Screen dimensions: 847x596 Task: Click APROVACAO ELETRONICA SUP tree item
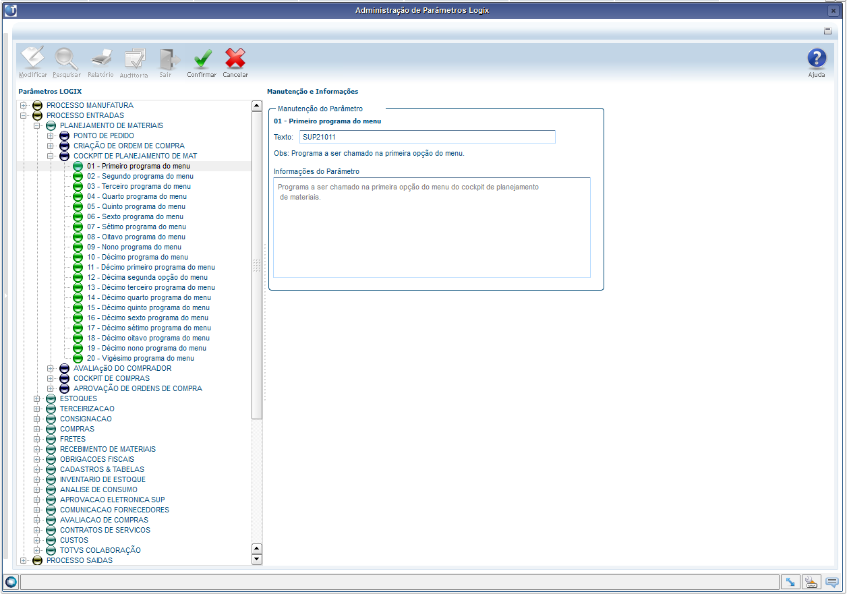[x=112, y=500]
